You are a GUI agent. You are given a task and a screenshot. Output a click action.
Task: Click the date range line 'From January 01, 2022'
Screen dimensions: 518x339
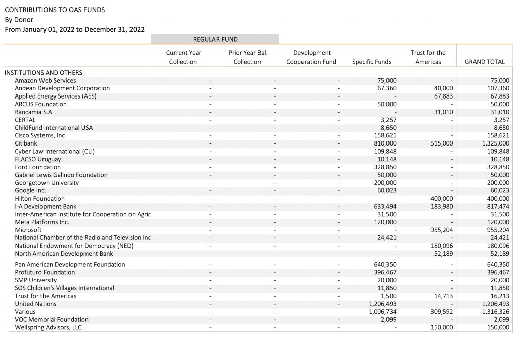(x=75, y=30)
